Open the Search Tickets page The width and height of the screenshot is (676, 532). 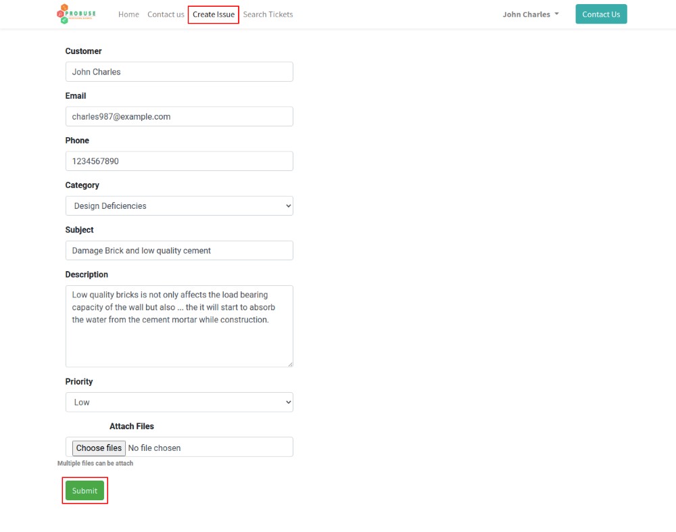pos(268,14)
